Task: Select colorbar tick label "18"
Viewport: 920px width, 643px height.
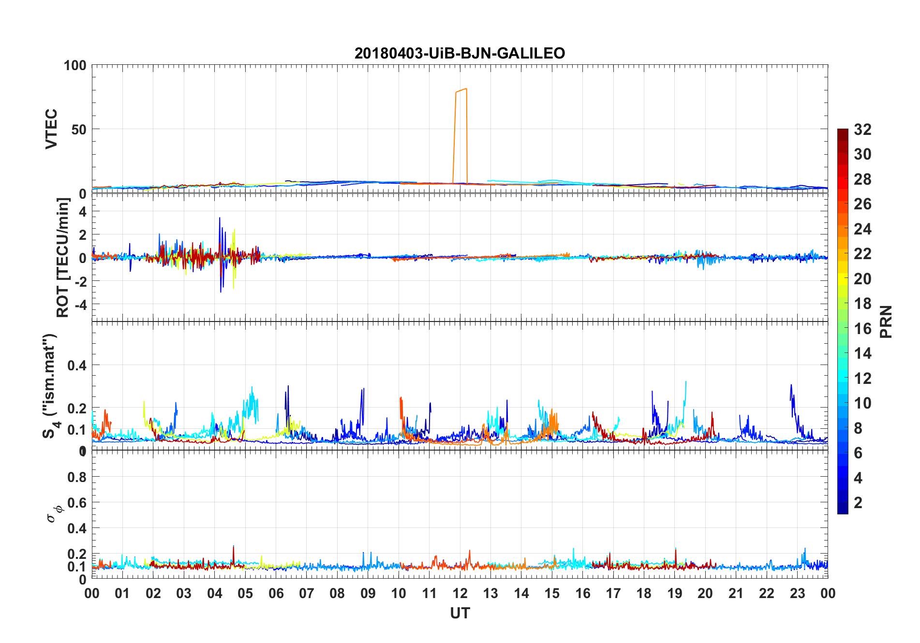Action: coord(862,304)
